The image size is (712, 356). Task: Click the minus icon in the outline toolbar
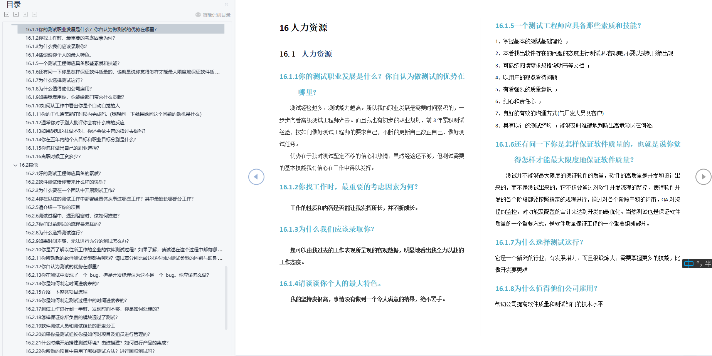pos(35,15)
